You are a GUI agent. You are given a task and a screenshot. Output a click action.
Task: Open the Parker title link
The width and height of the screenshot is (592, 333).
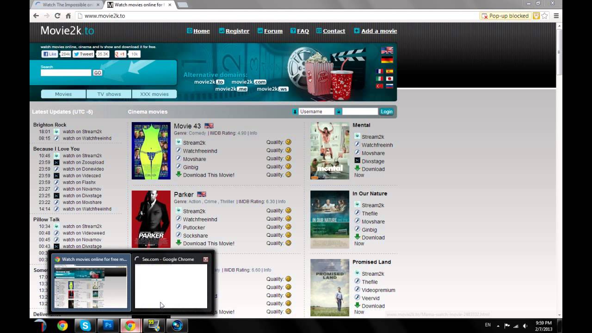184,194
